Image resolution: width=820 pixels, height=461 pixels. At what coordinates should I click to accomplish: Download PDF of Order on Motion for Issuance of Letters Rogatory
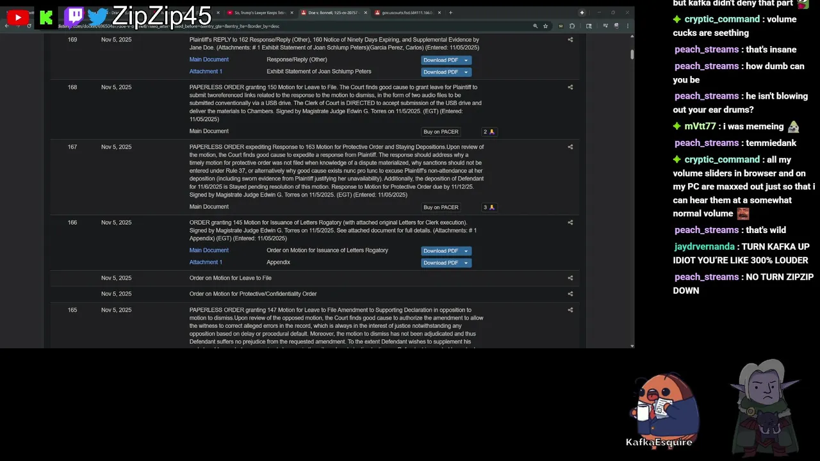(x=441, y=251)
